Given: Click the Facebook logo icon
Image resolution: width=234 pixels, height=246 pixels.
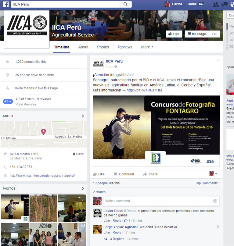Looking at the screenshot, I should point(6,4).
